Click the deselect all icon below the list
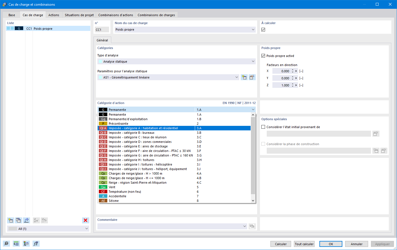Viewport: 397px width, 250px height. 44,220
